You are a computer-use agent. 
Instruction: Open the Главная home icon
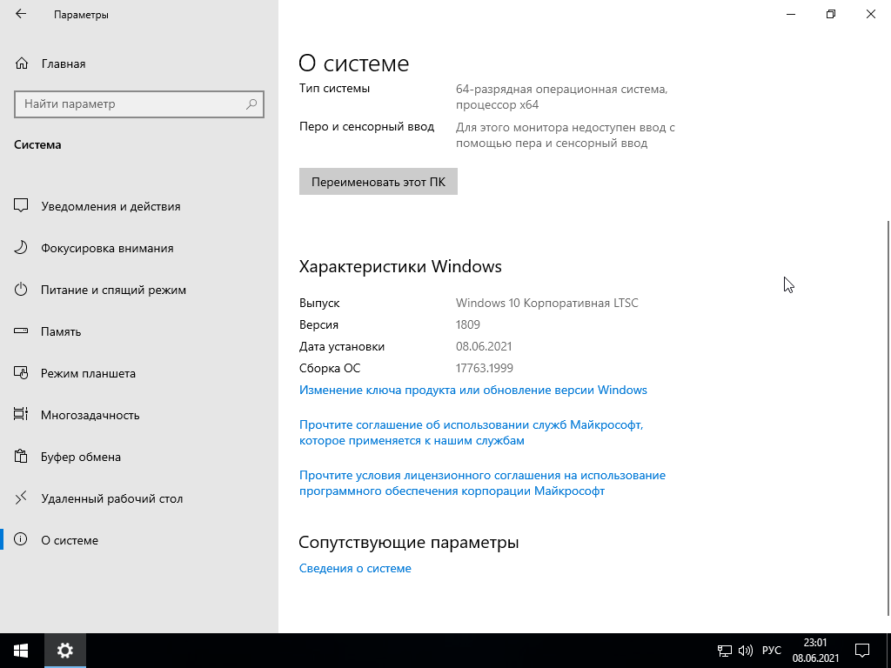pos(22,63)
